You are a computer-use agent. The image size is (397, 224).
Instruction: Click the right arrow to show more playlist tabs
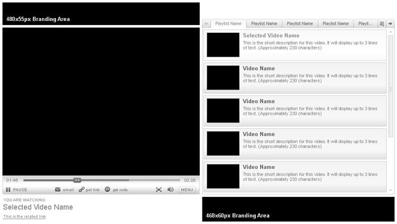tap(390, 24)
